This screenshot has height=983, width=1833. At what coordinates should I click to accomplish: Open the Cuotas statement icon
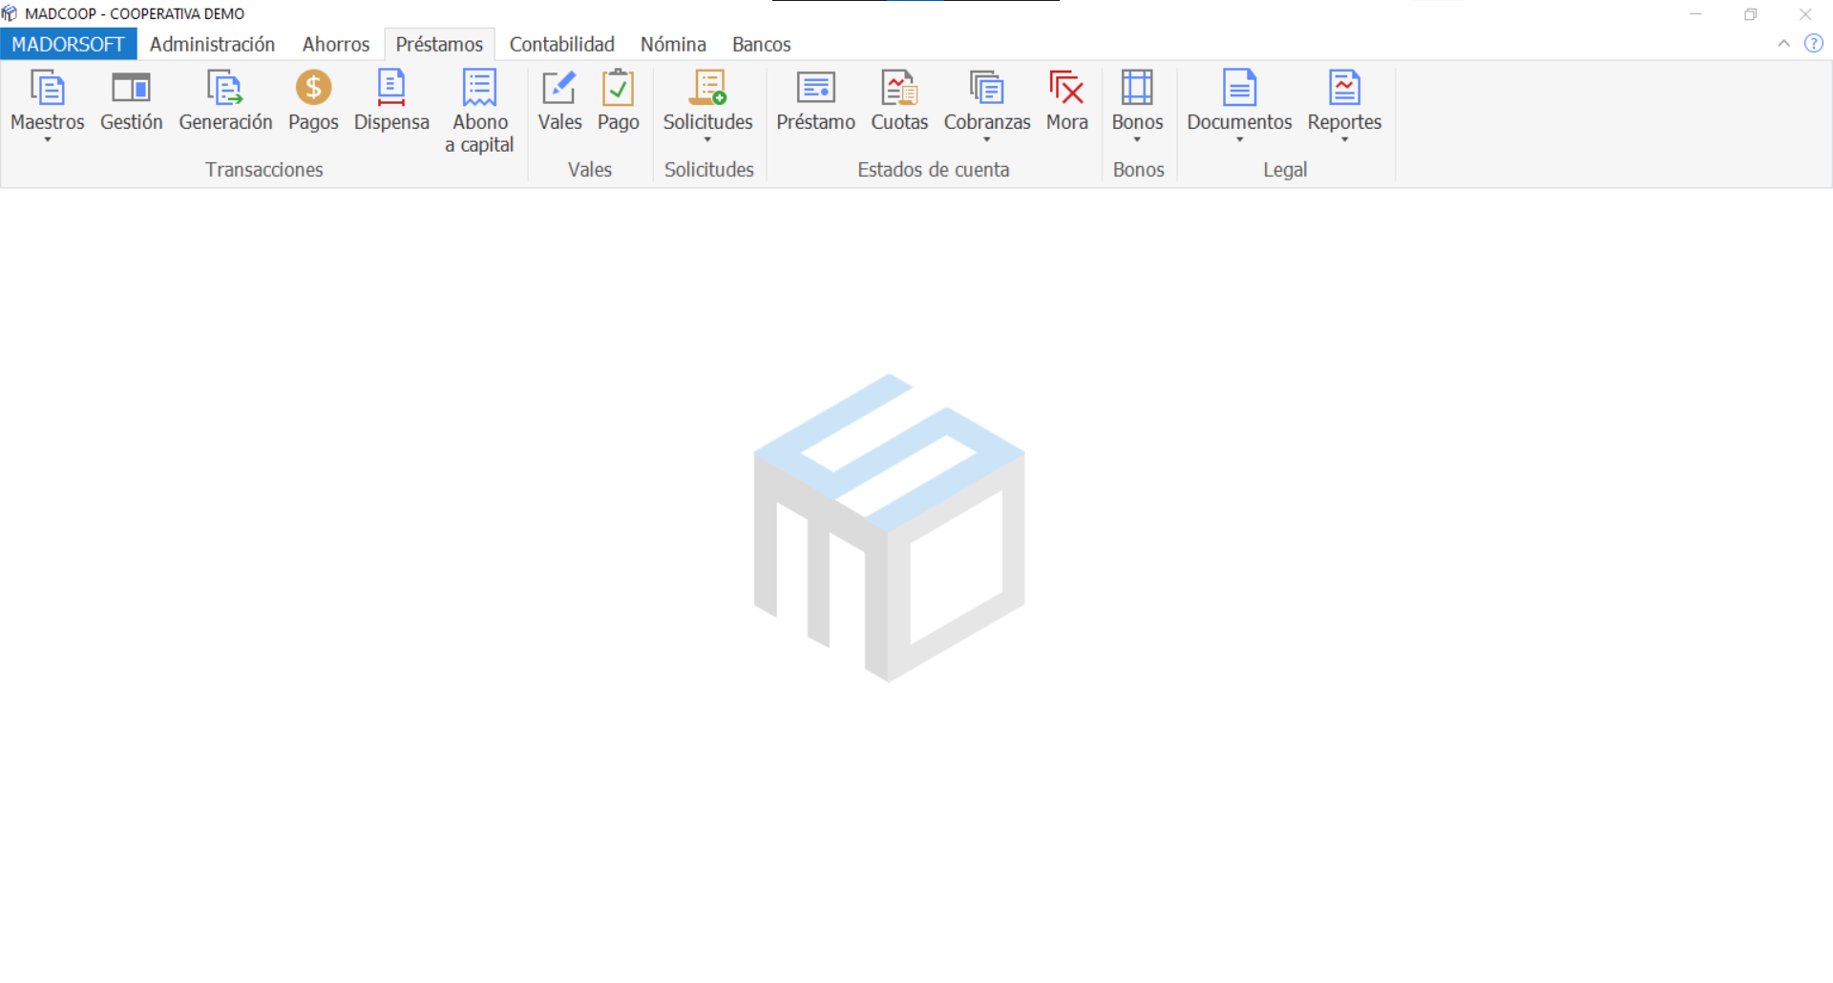[899, 100]
